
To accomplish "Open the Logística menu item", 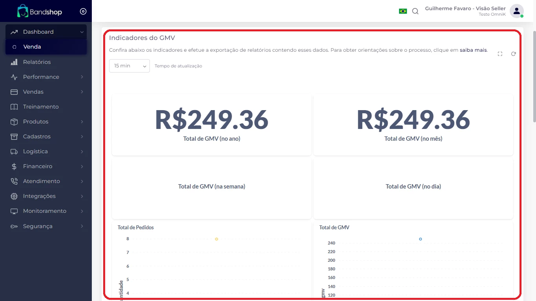I will tap(35, 151).
